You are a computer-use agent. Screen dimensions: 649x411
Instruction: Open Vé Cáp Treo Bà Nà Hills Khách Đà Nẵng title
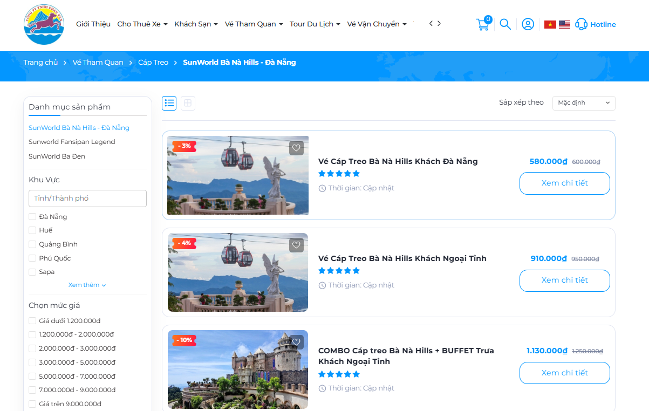tap(398, 161)
